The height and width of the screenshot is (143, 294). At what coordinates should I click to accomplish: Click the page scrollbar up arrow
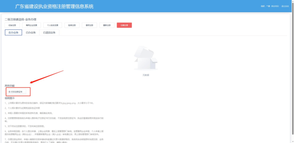[x=293, y=1]
